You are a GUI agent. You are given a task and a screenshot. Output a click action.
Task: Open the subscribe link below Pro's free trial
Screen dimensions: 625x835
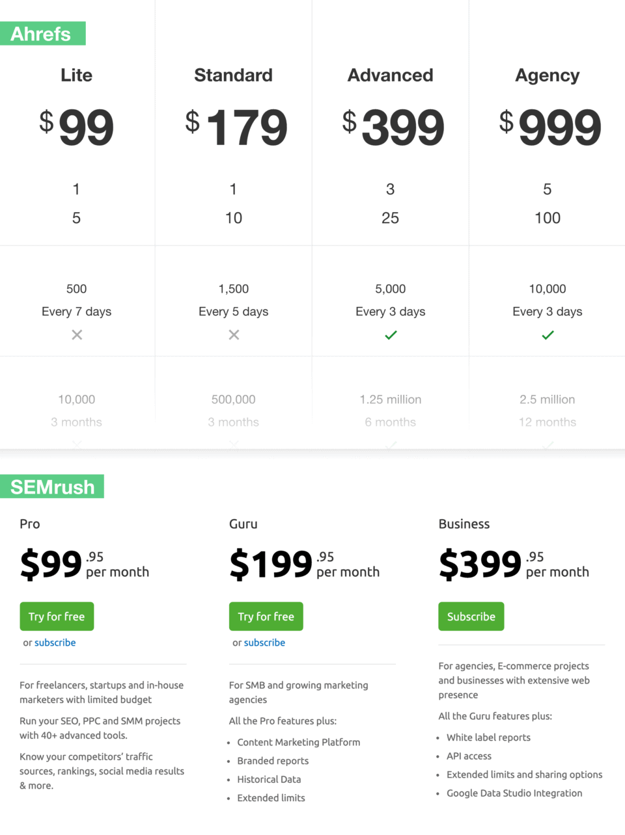click(x=55, y=643)
